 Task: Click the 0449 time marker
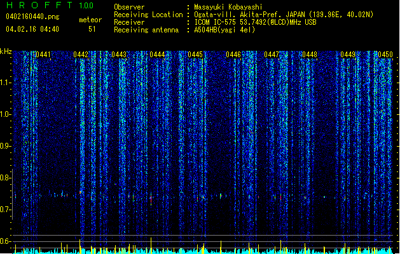click(x=348, y=55)
